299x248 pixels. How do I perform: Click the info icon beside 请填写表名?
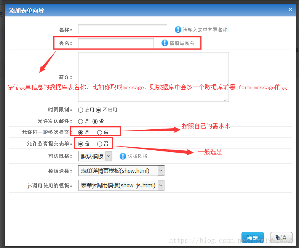165,43
